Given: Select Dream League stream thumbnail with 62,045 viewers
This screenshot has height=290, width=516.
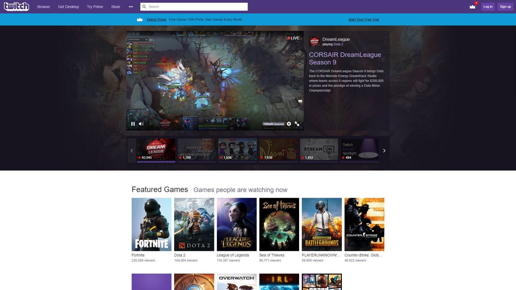Looking at the screenshot, I should coord(156,150).
